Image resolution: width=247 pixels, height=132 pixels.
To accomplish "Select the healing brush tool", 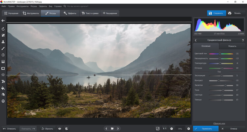I will [x=3, y=35].
